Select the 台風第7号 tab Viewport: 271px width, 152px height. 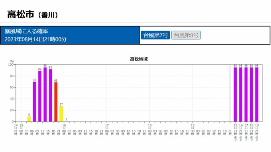coord(155,35)
